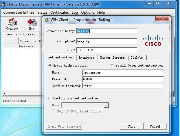The width and height of the screenshot is (180, 136).
Task: Click the Cisco logo in dialog
Action: pos(153,40)
